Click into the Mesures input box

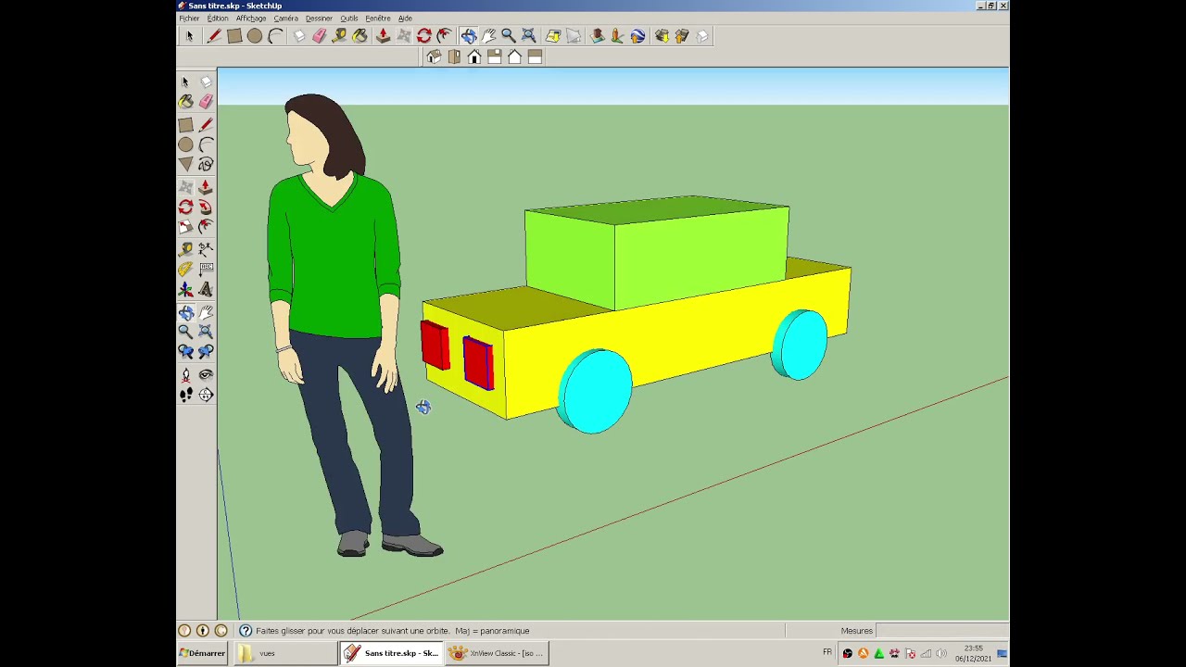tap(941, 631)
